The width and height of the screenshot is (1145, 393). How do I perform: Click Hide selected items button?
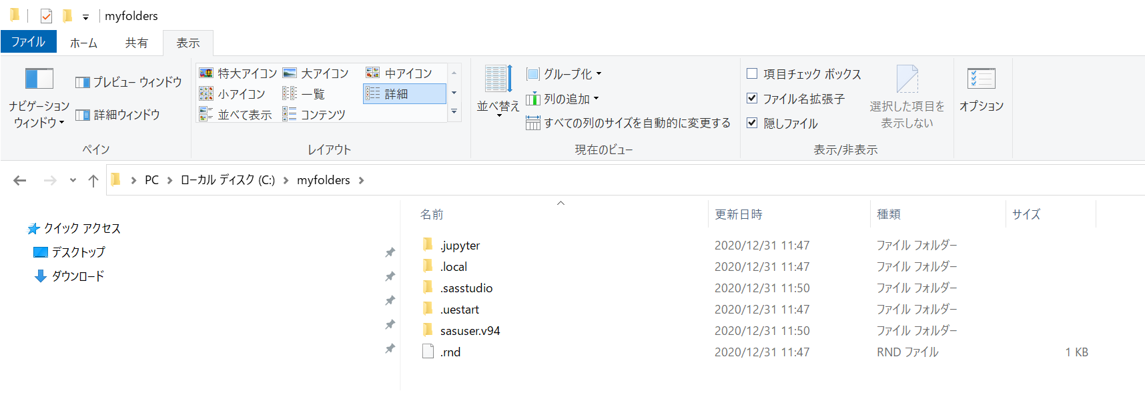coord(907,97)
